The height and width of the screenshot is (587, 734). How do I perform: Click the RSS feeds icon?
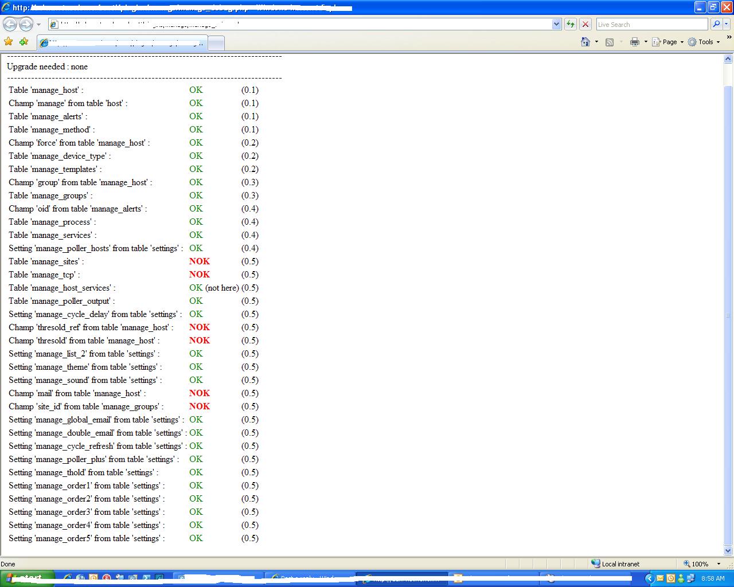pyautogui.click(x=610, y=42)
